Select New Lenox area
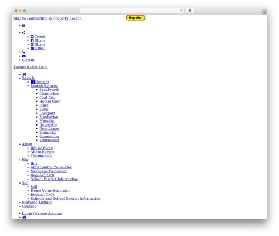279x236 pixels. pos(49,128)
